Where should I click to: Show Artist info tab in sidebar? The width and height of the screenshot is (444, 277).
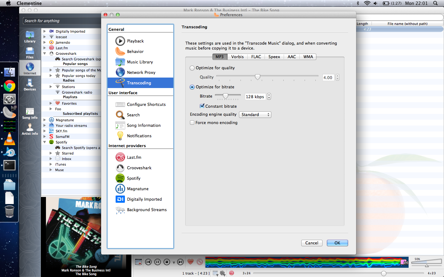coord(30,129)
